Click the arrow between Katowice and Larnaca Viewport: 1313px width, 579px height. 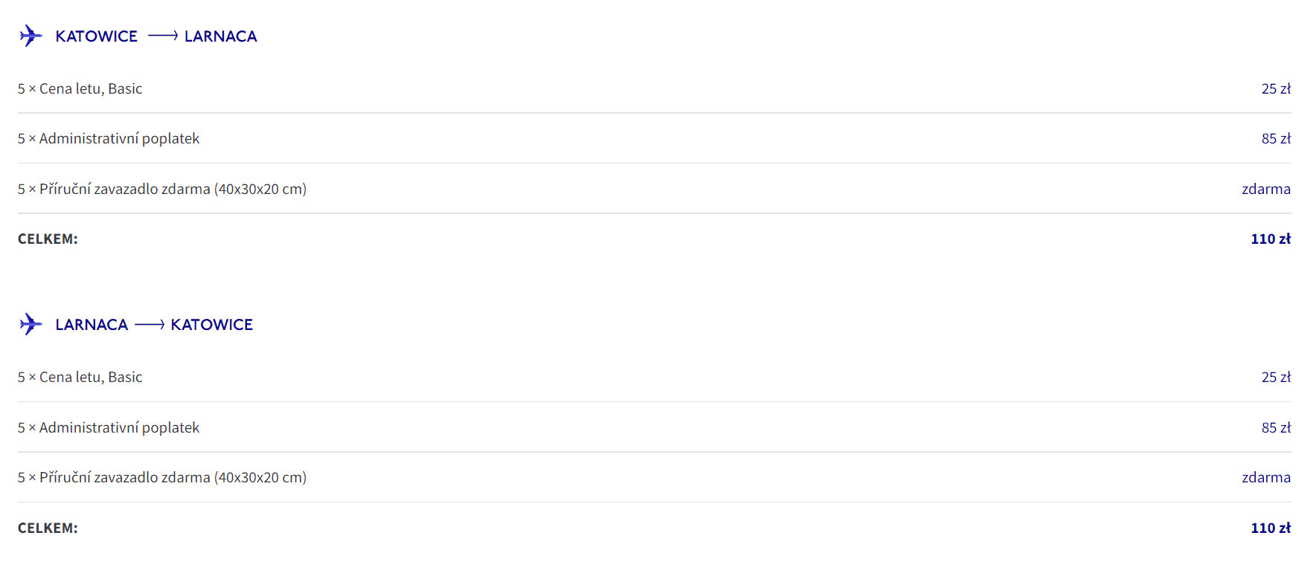point(163,36)
